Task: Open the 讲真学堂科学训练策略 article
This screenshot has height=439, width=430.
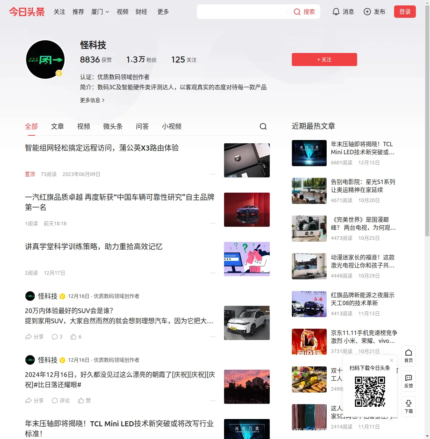Action: click(x=94, y=247)
